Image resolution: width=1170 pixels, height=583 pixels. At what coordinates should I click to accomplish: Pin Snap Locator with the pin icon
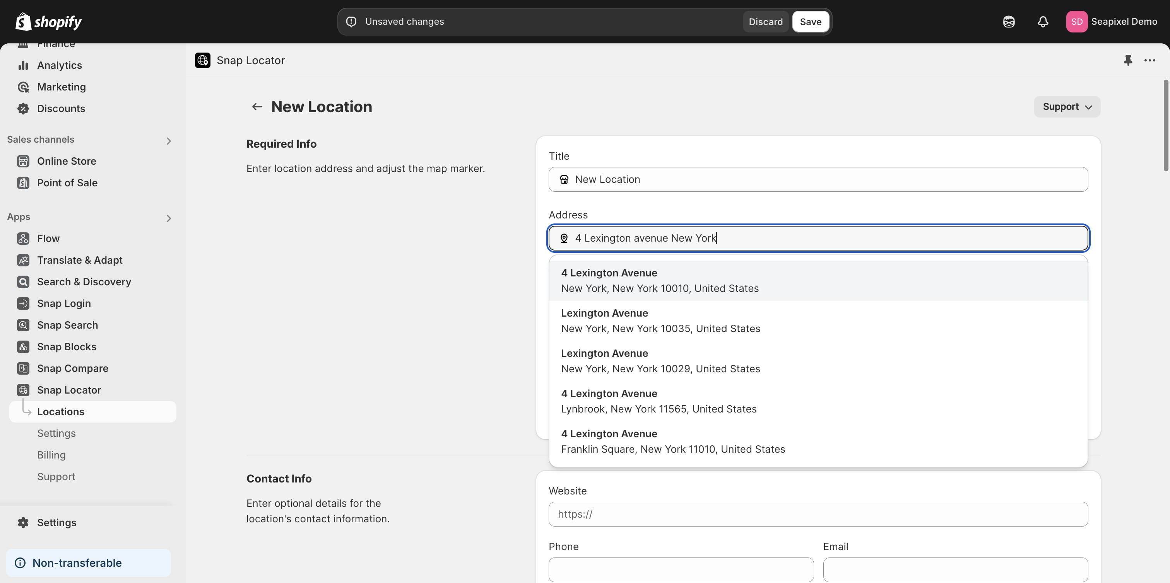coord(1128,60)
